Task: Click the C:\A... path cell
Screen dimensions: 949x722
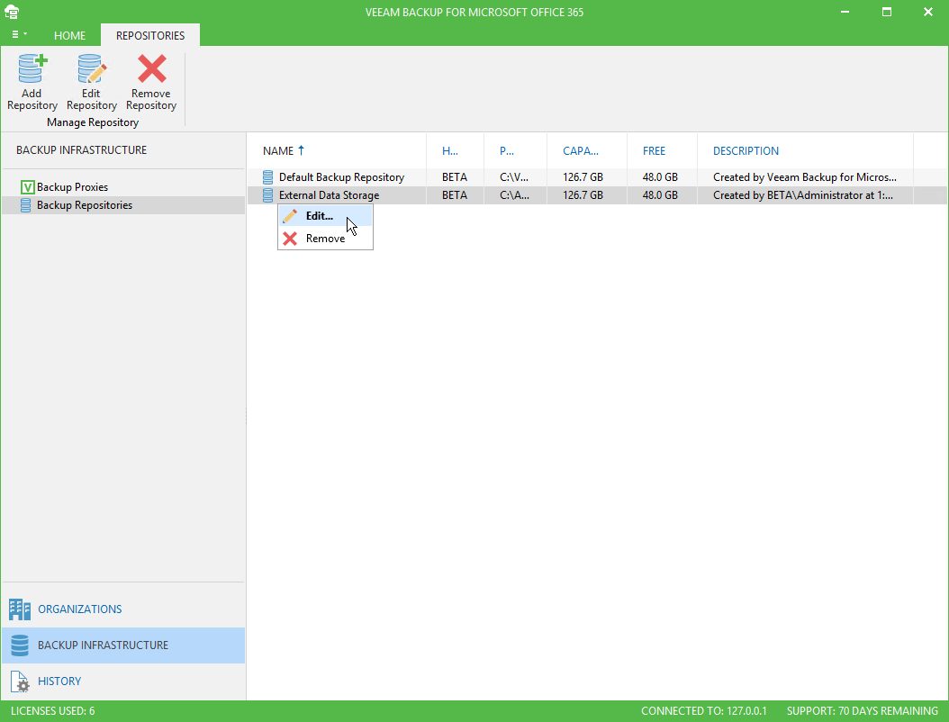Action: [x=514, y=195]
